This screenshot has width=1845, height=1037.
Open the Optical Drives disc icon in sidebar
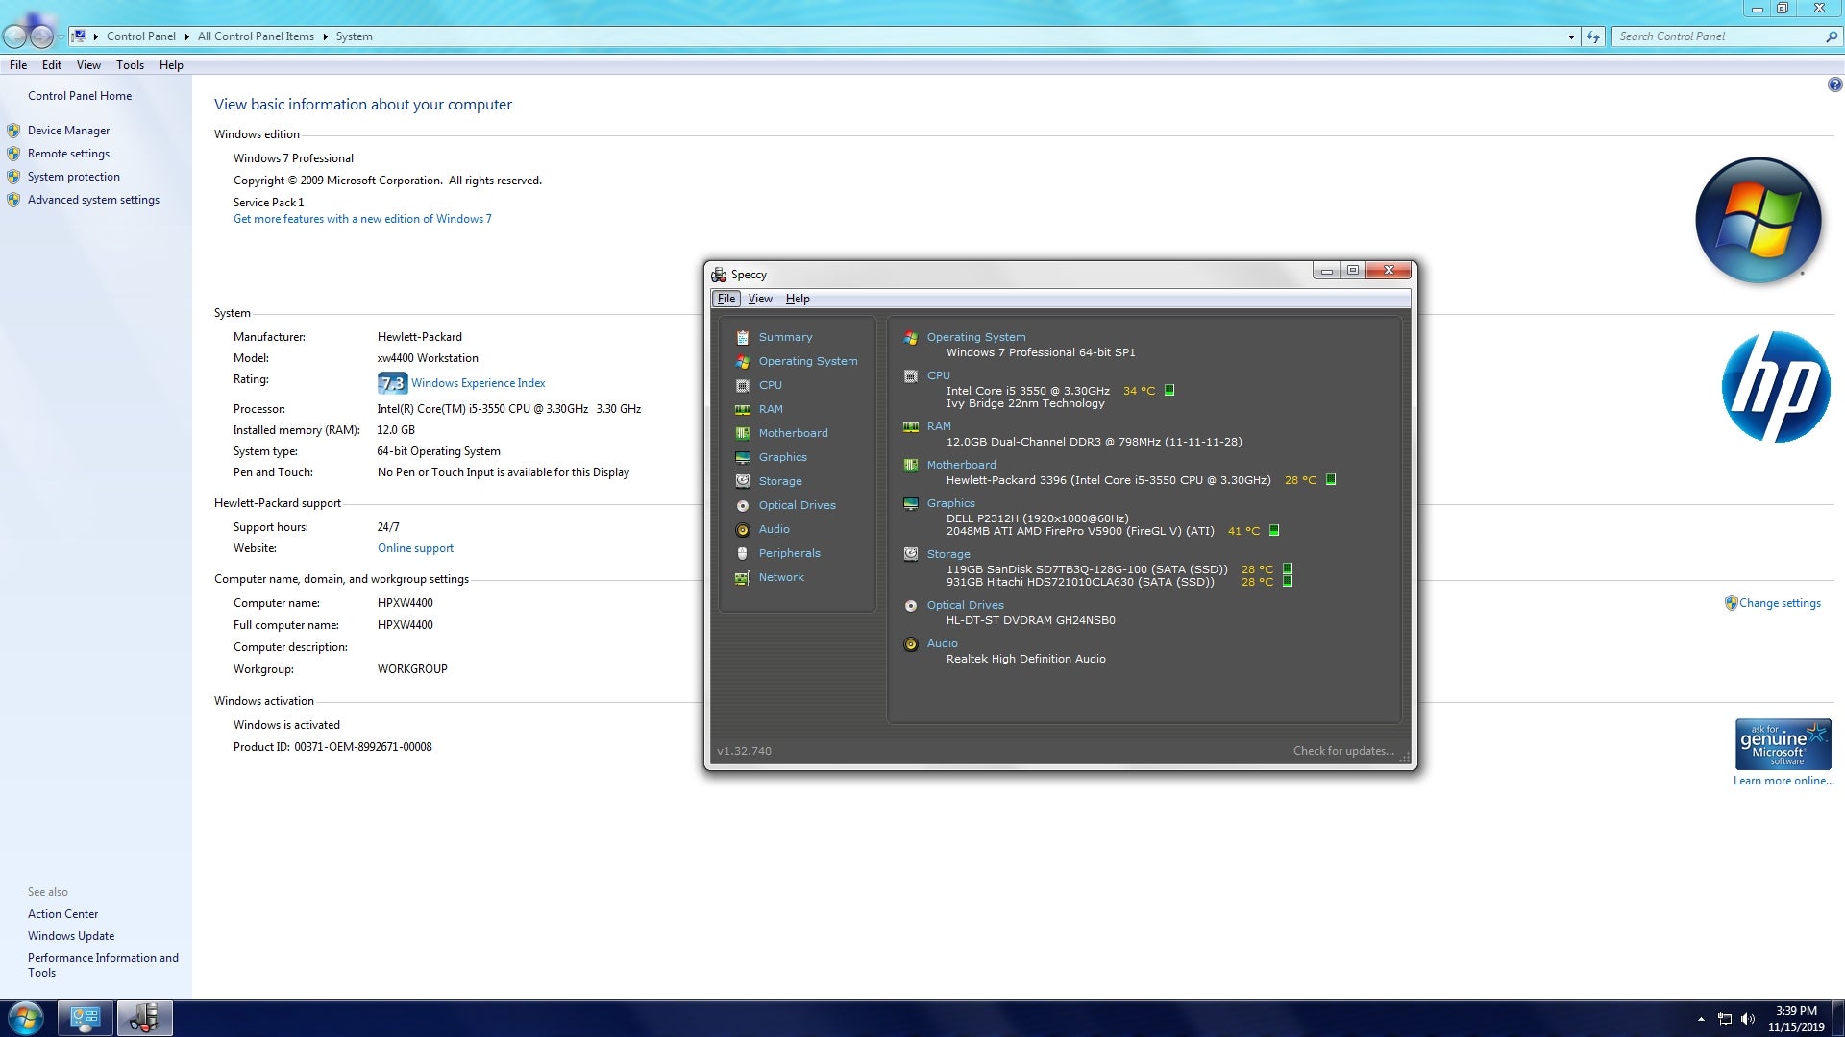point(743,505)
